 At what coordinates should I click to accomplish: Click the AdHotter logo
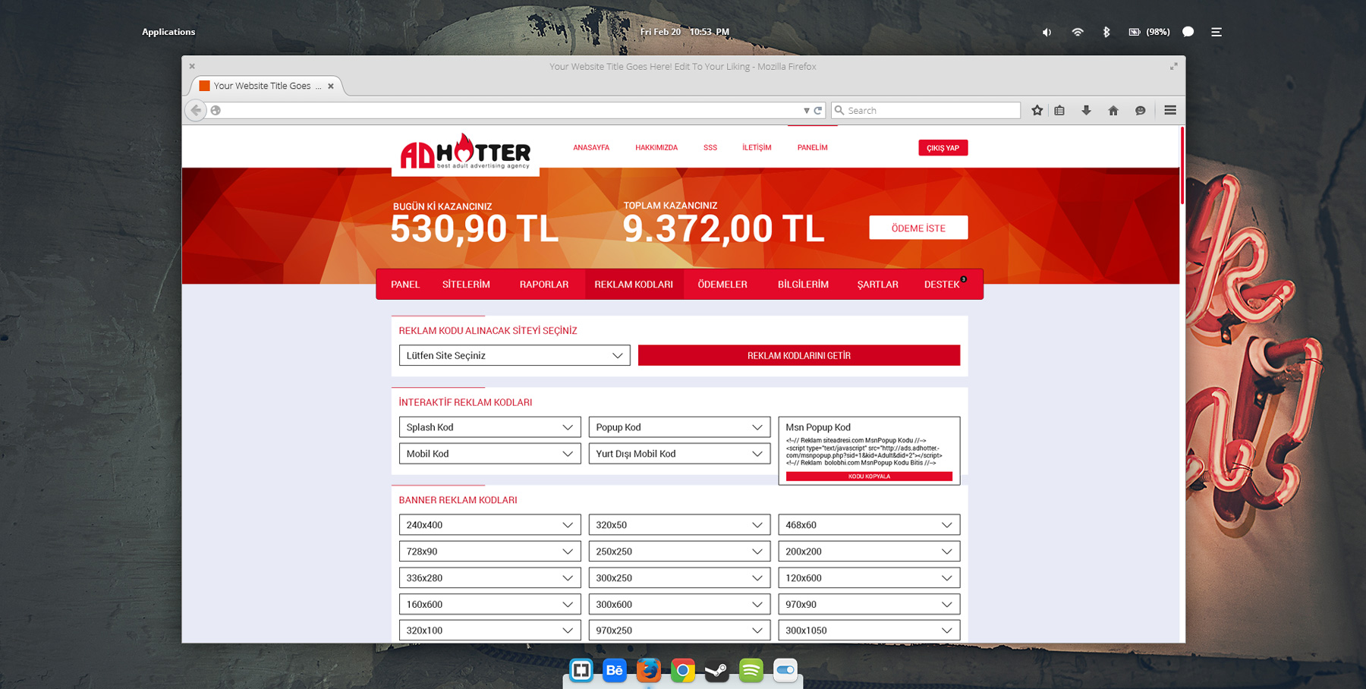click(x=465, y=152)
